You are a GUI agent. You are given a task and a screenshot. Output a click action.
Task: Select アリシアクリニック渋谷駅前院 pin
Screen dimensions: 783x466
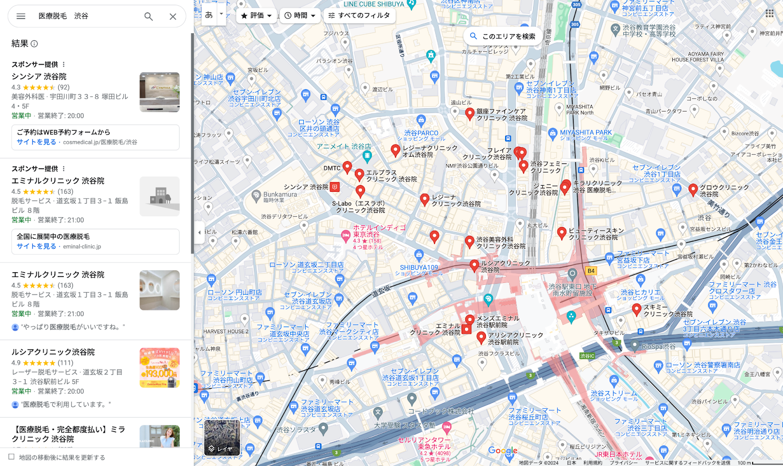pyautogui.click(x=481, y=337)
